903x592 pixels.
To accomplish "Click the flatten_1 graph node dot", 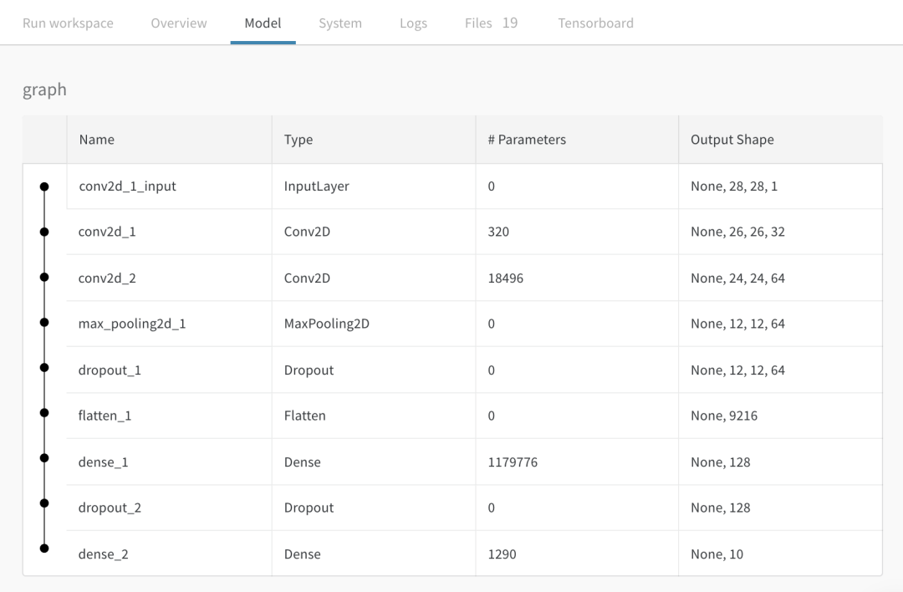I will 44,416.
